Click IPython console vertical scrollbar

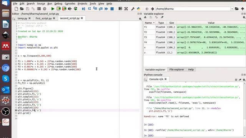click(244, 110)
